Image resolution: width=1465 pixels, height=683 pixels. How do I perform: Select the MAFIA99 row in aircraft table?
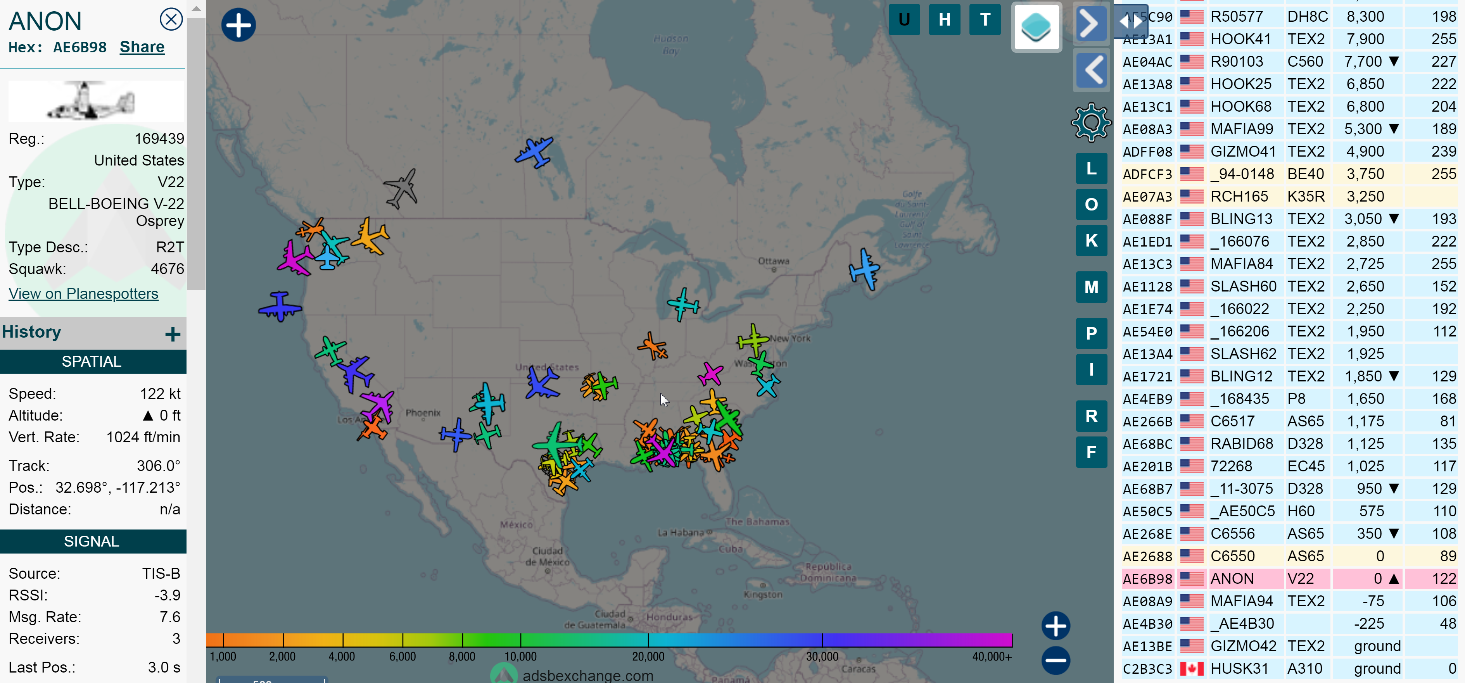tap(1289, 129)
